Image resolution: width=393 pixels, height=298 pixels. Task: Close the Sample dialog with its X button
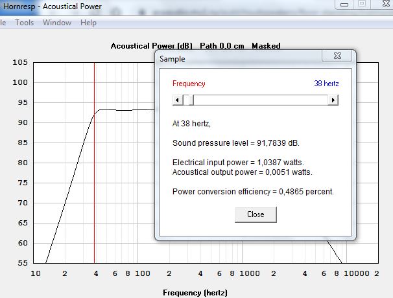click(x=337, y=56)
